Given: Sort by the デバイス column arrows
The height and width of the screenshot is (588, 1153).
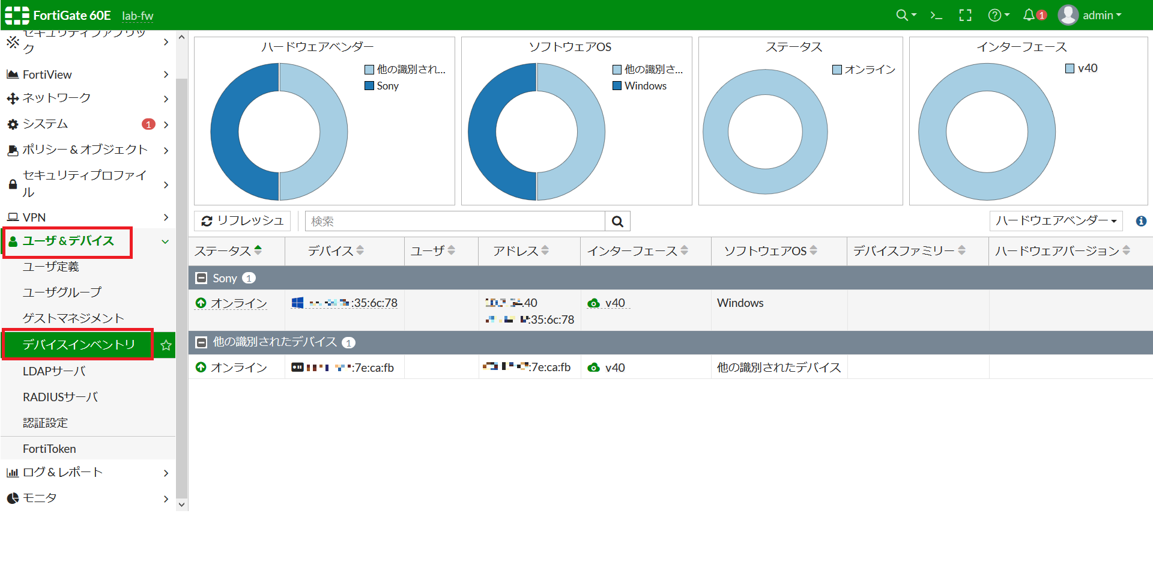Looking at the screenshot, I should [x=360, y=250].
